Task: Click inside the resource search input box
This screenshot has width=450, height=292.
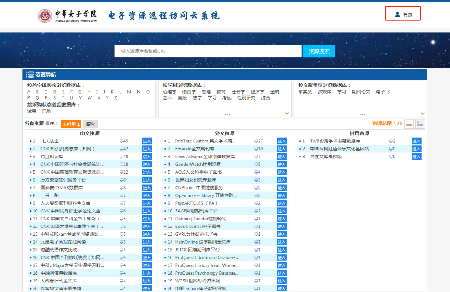Action: pyautogui.click(x=208, y=51)
